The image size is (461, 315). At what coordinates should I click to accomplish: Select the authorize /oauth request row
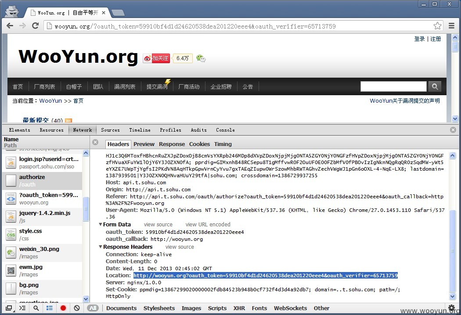42,181
